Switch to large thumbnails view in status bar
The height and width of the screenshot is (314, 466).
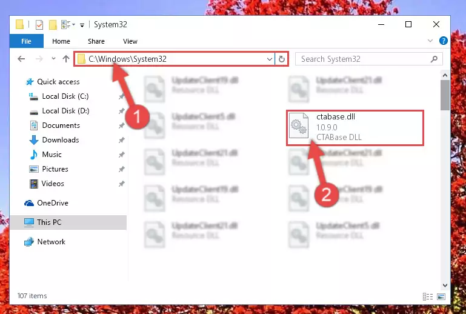click(x=441, y=296)
